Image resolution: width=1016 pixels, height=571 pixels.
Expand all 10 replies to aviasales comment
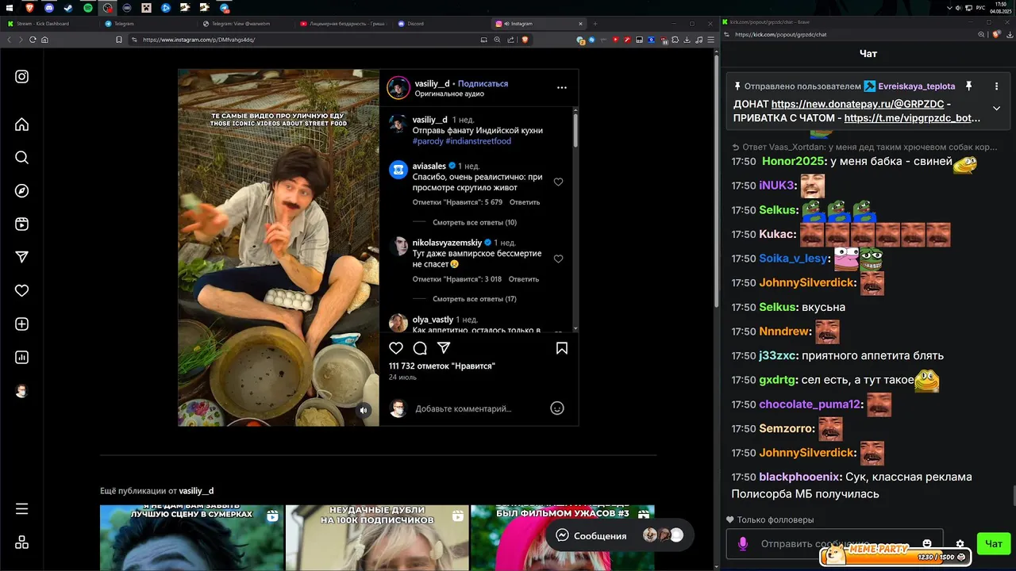coord(475,223)
